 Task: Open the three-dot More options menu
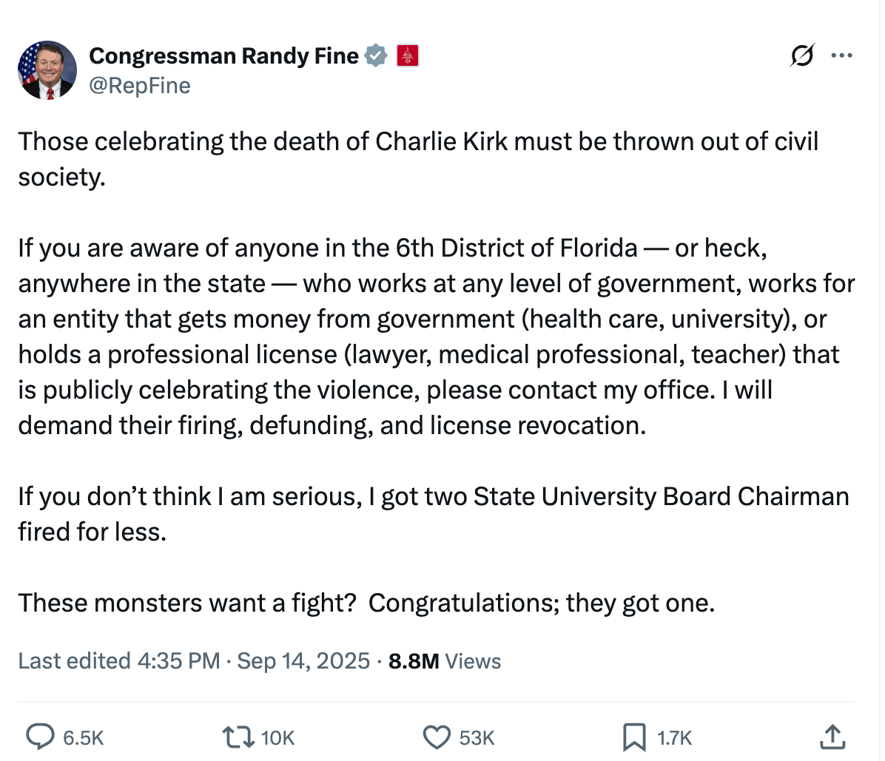[841, 55]
